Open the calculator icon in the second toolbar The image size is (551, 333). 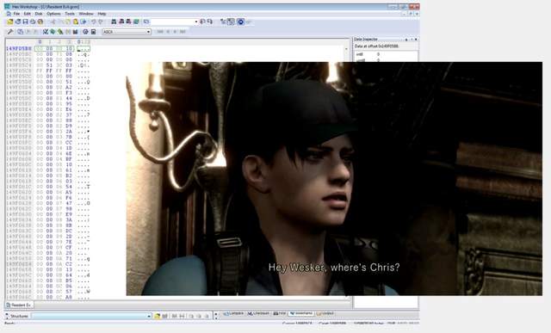pos(93,32)
